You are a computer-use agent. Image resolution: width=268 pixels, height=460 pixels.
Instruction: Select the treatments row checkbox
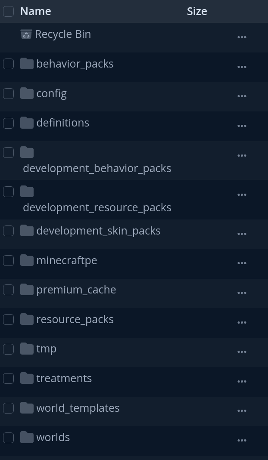(9, 378)
